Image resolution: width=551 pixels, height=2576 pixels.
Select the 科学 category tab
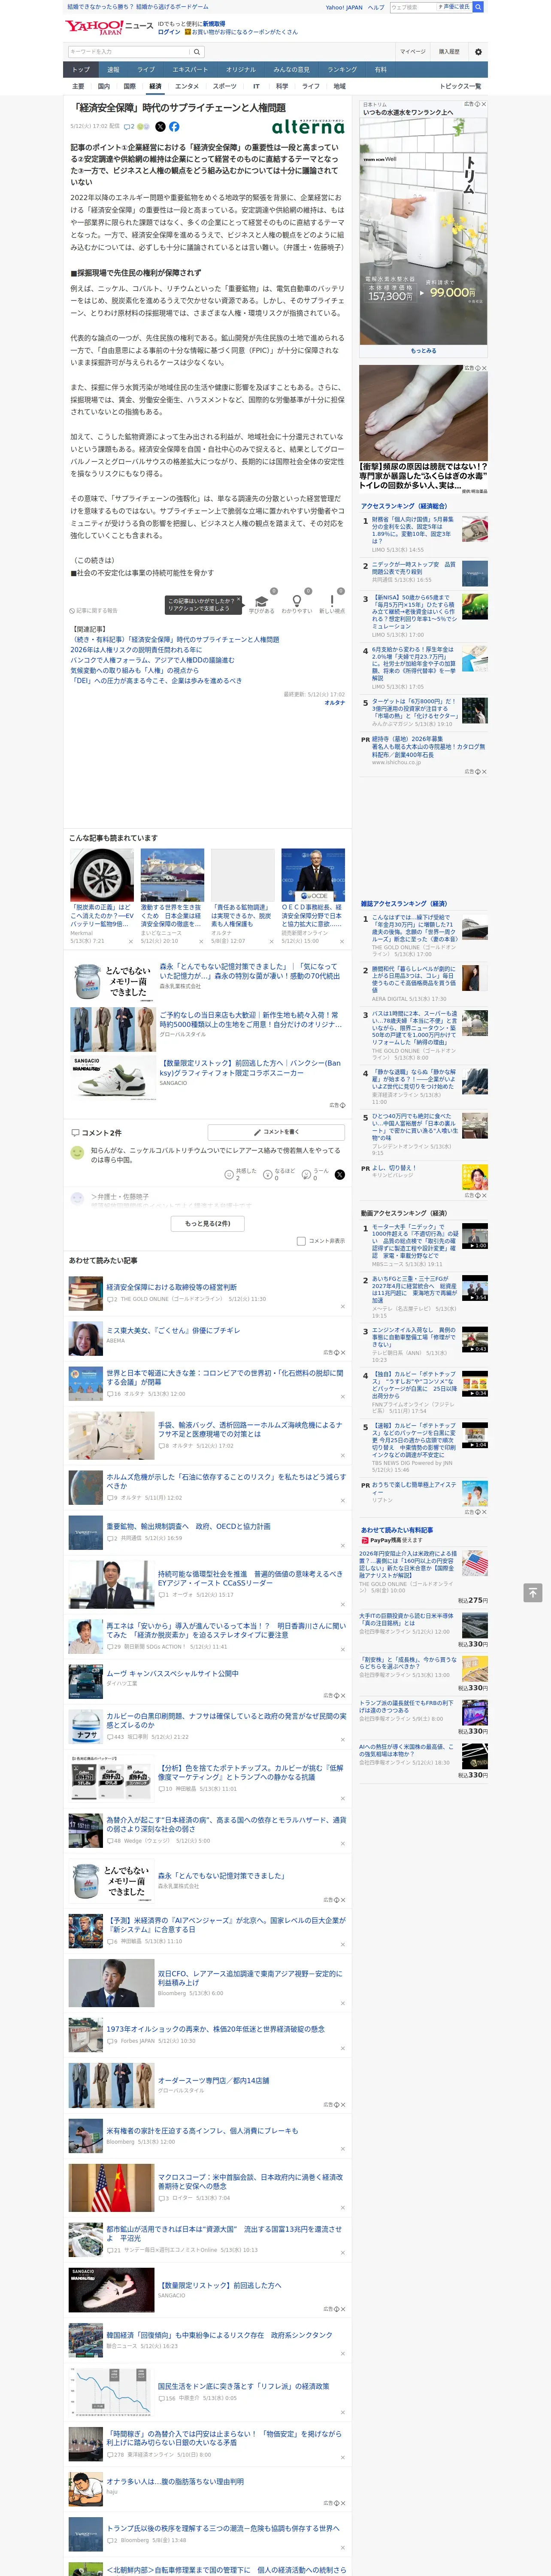point(282,86)
